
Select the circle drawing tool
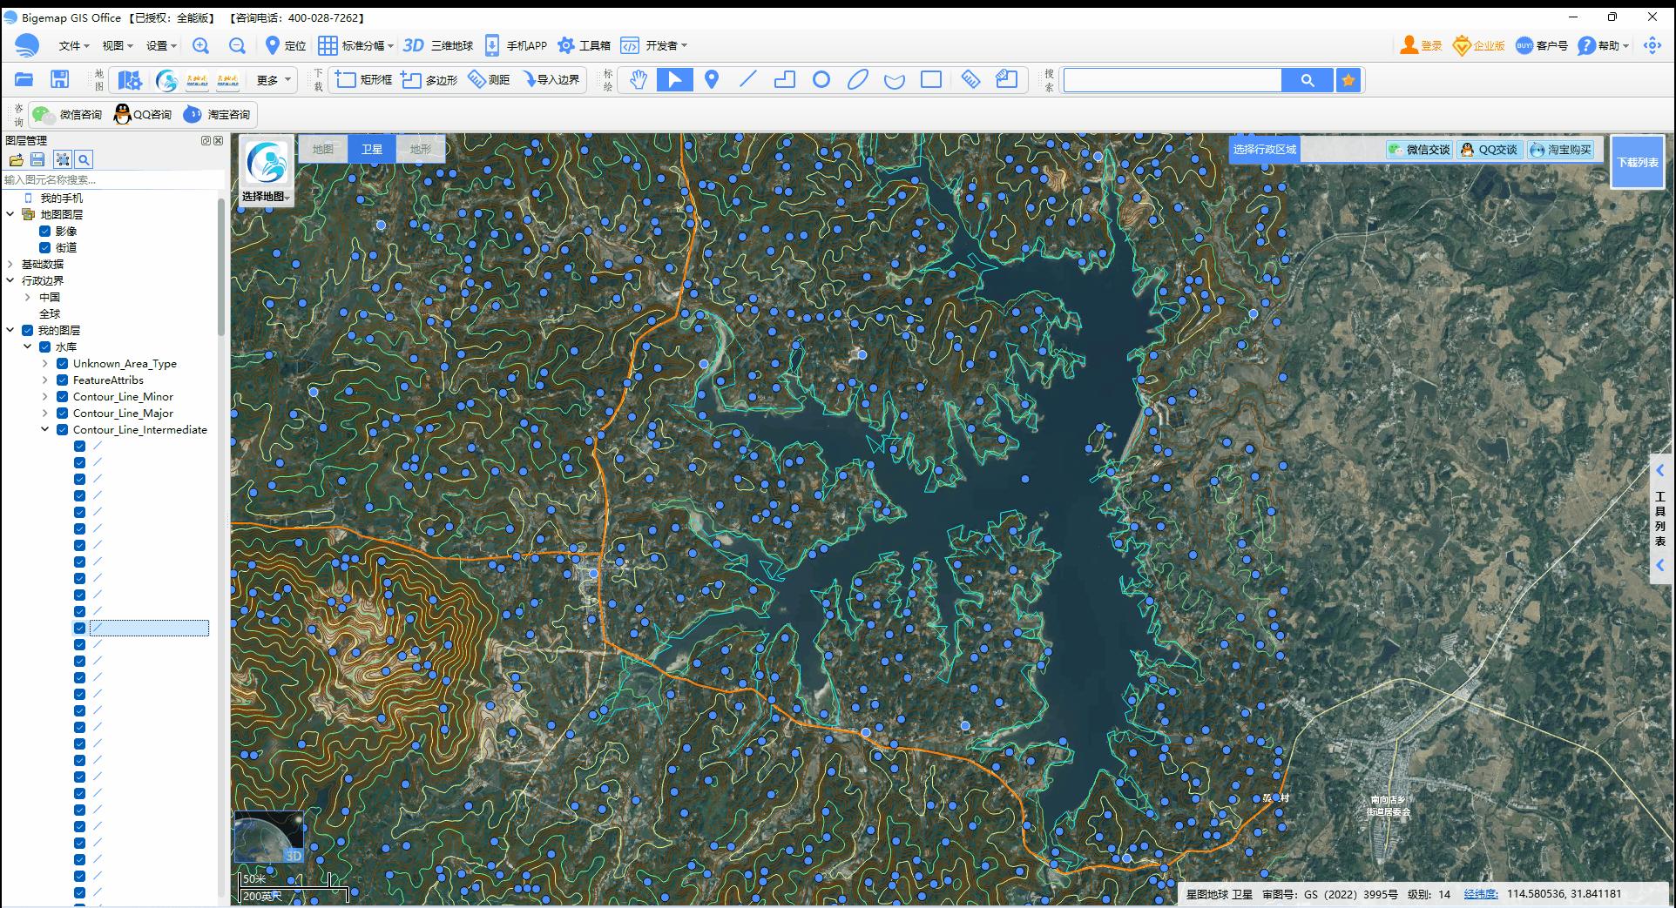[x=821, y=80]
